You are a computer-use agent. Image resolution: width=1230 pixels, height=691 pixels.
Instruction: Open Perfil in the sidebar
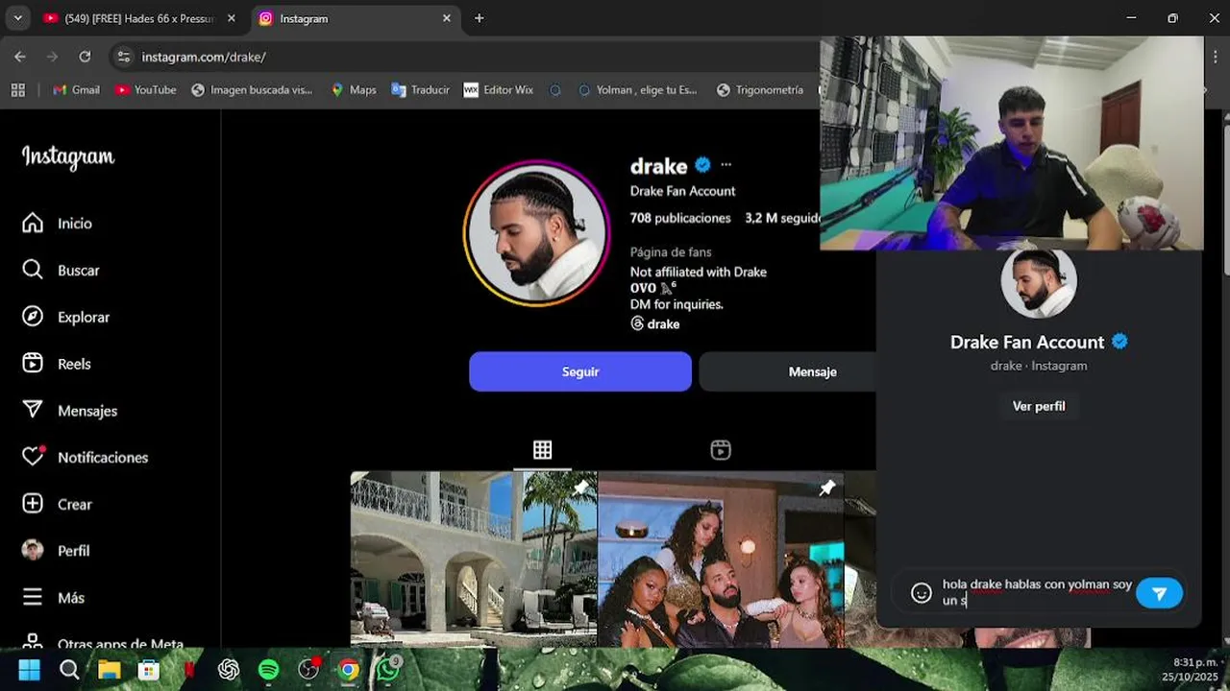pyautogui.click(x=56, y=551)
